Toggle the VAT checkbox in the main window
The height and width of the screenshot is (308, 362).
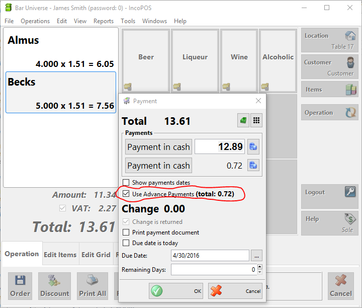click(62, 208)
